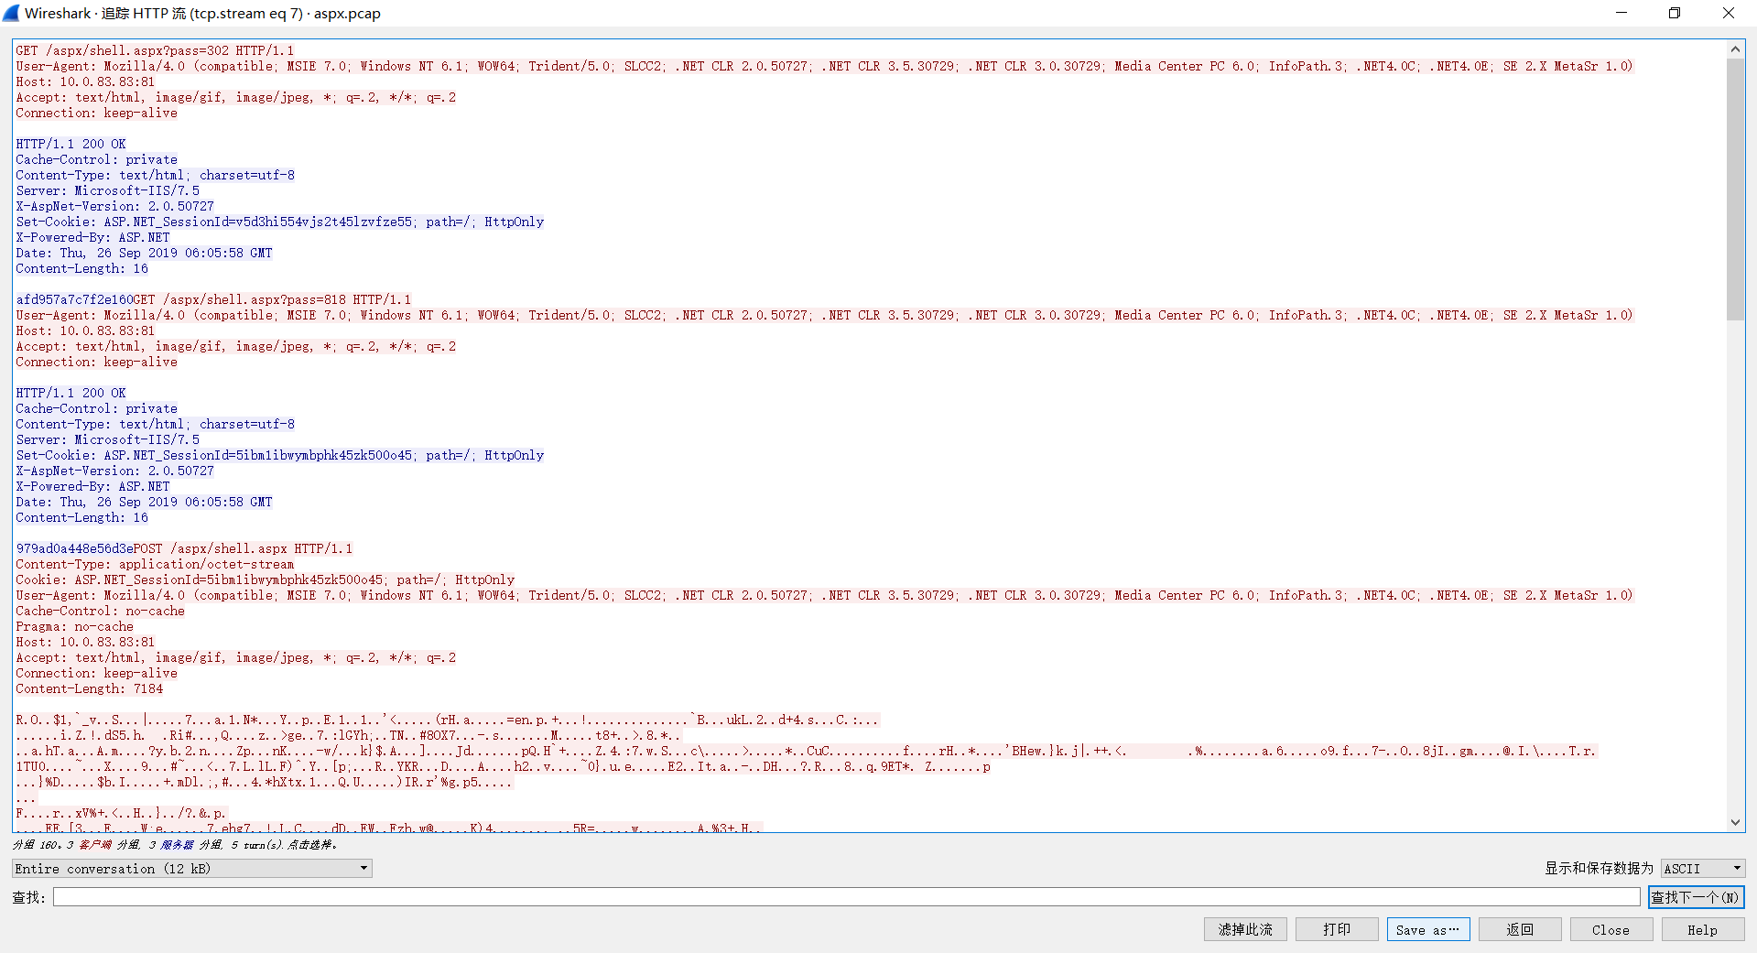Click the Content-Length: 7184 header line
Screen dimensions: 1757x953
tap(90, 688)
